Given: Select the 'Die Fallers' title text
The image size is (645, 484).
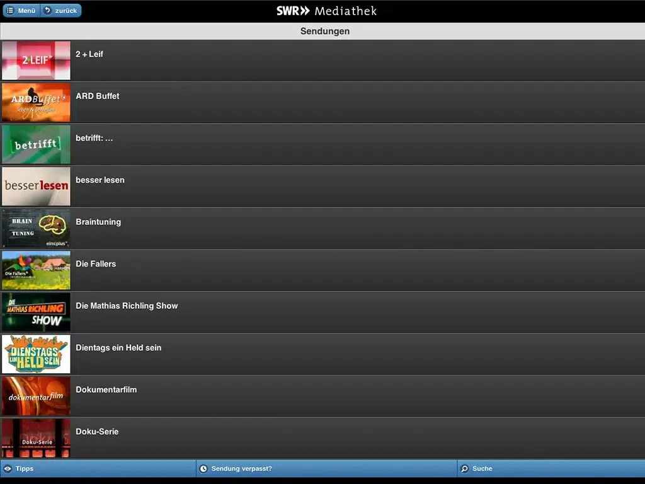Looking at the screenshot, I should pyautogui.click(x=96, y=264).
